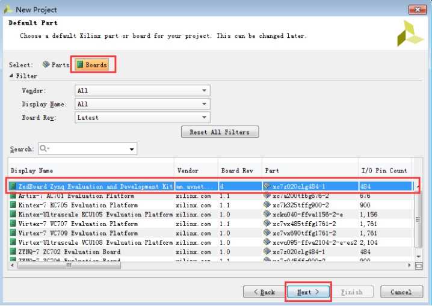Click part chip icon beside xc7k325tffg900-2
Image resolution: width=432 pixels, height=306 pixels.
[x=267, y=205]
